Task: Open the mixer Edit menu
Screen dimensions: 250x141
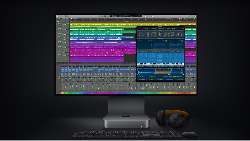Action: (59, 63)
